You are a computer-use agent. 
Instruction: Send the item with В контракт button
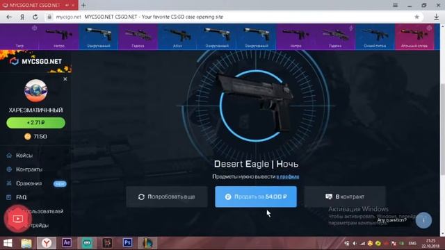[345, 197]
